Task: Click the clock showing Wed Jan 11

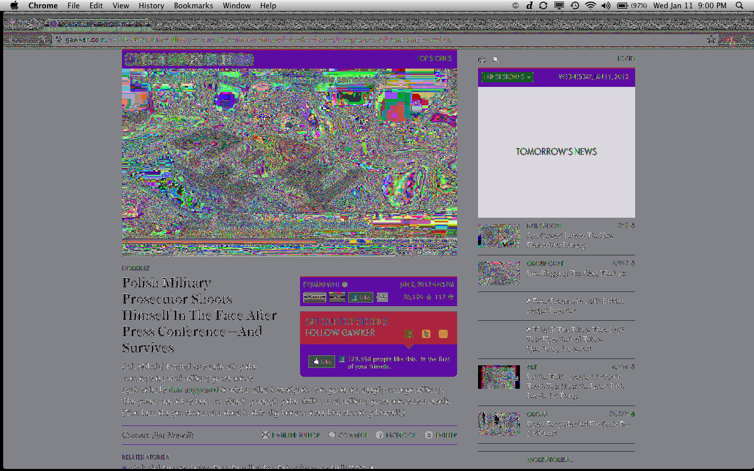Action: [690, 5]
